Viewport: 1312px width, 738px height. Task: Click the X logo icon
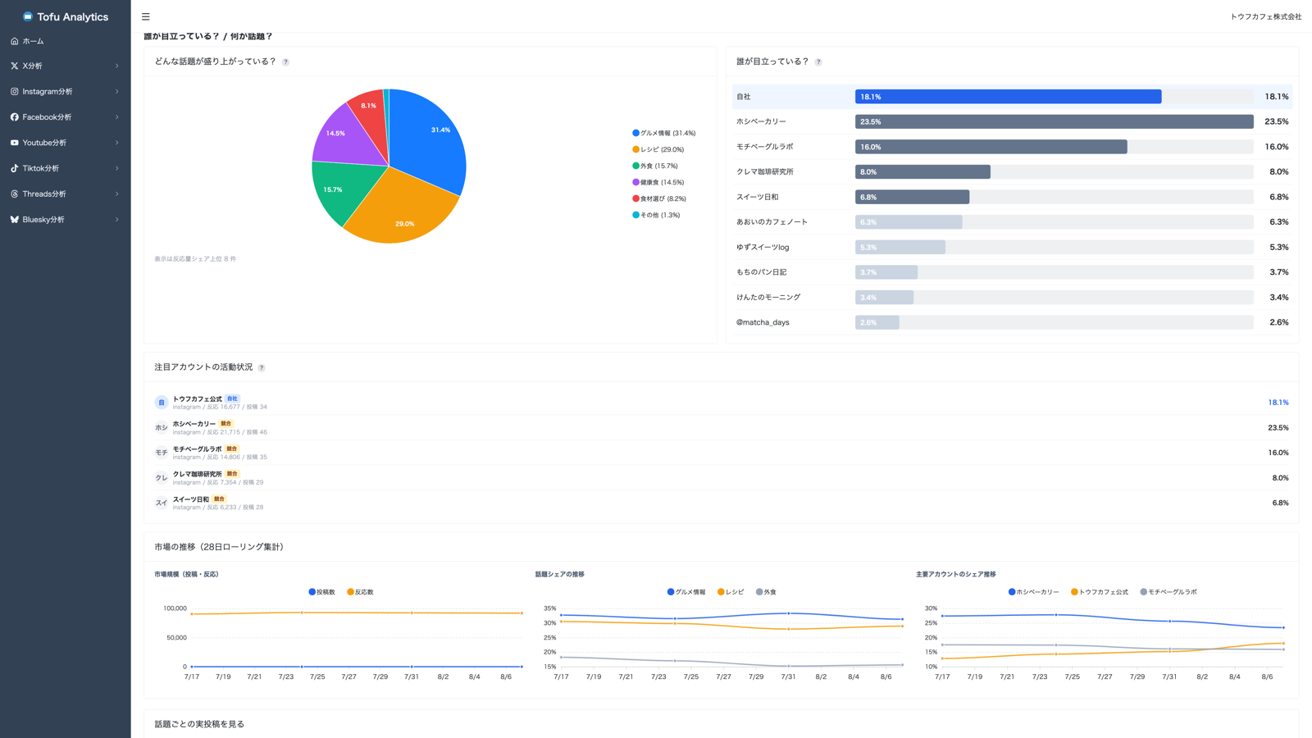(x=14, y=66)
